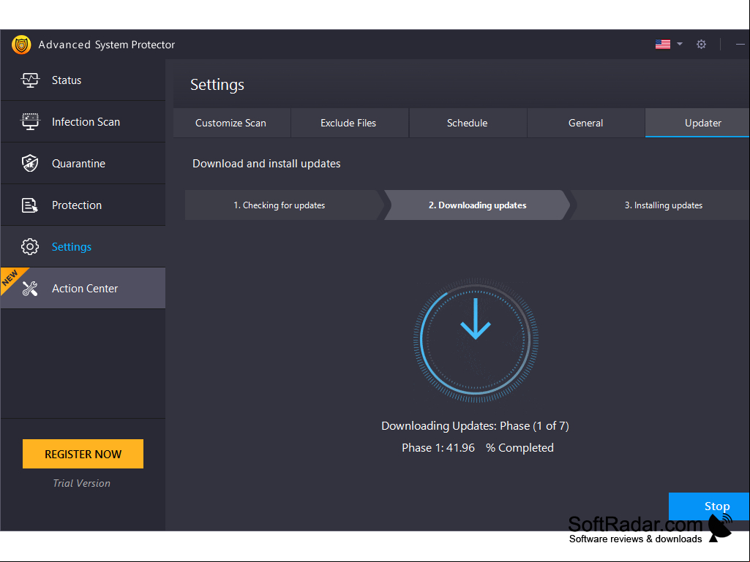Image resolution: width=750 pixels, height=562 pixels.
Task: Click 'Downloading Updates: Phase (1 of 7)' text
Action: coord(475,426)
